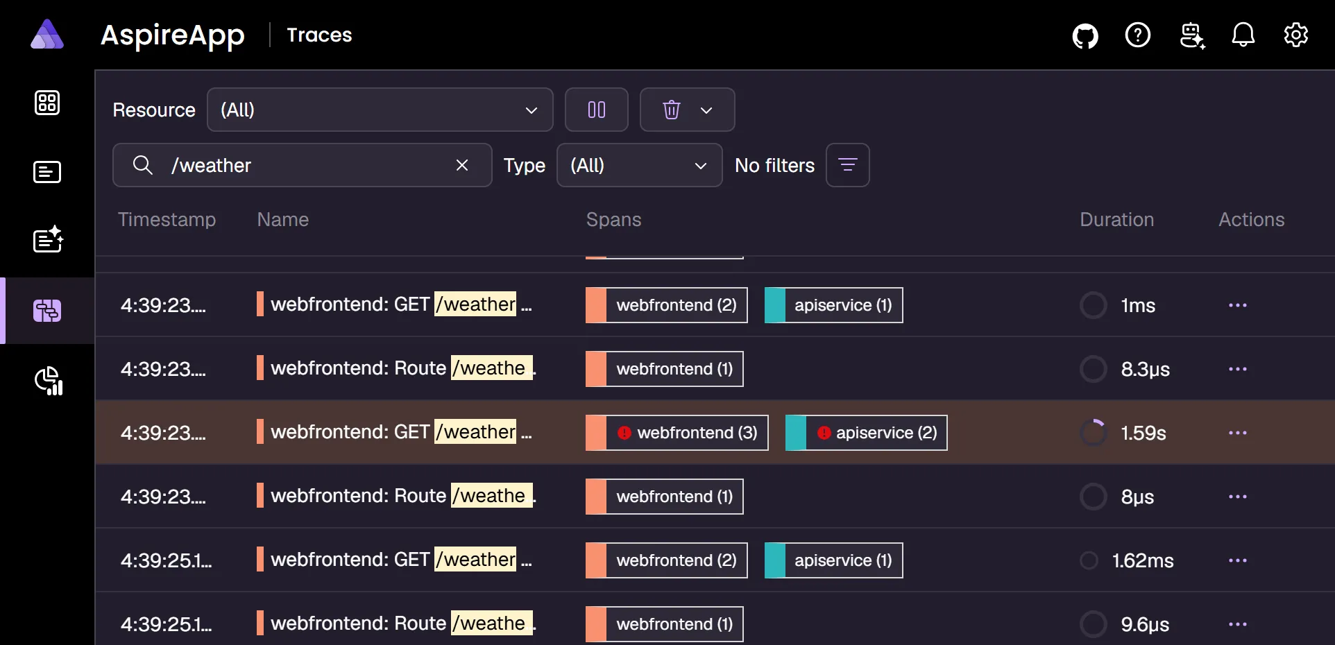Open actions menu for the 1.59s trace
Screen dimensions: 1335x645
click(x=1238, y=433)
